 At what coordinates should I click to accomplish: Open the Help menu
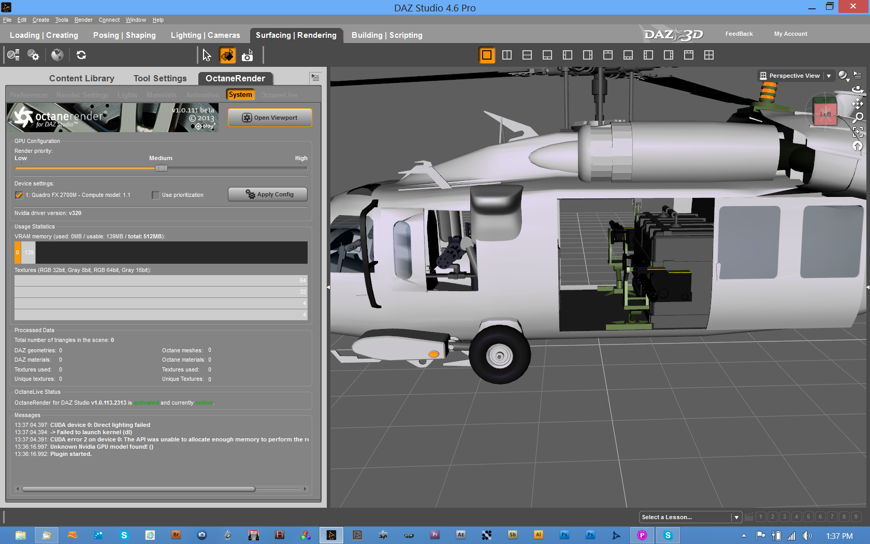click(158, 20)
